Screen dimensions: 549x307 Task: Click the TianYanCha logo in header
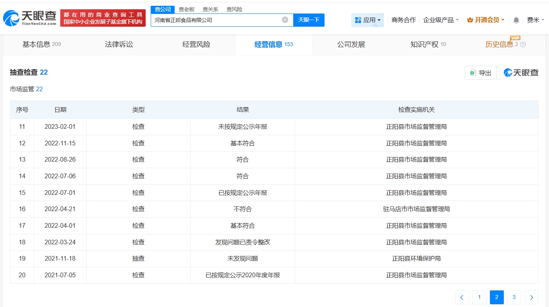click(x=30, y=18)
